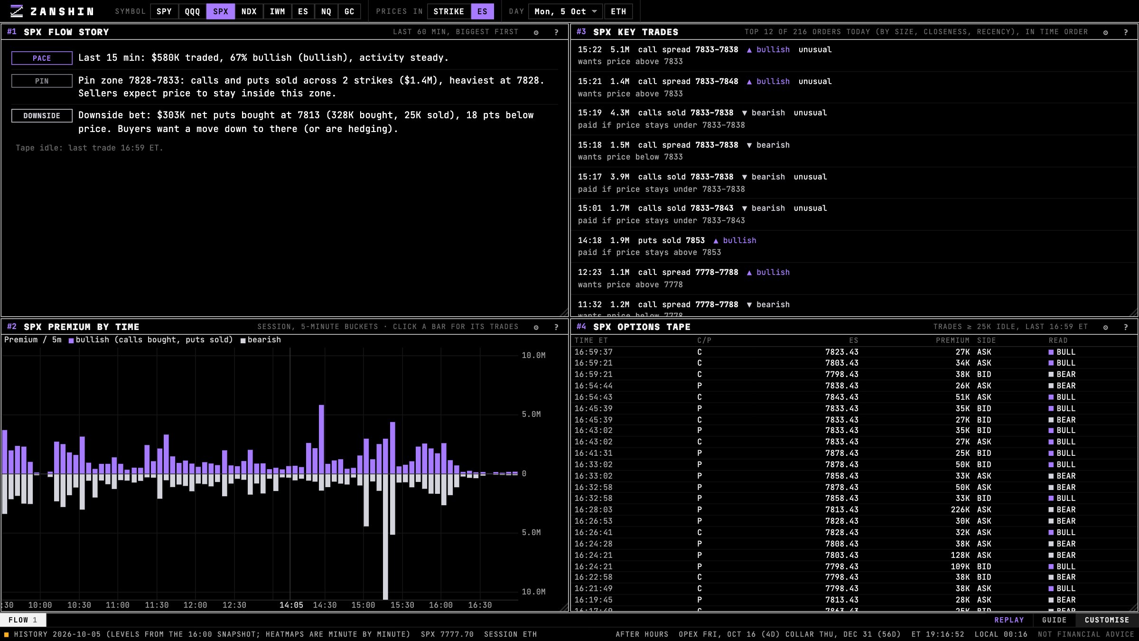The height and width of the screenshot is (641, 1139).
Task: Select the ES symbol in the symbol row
Action: click(x=303, y=11)
